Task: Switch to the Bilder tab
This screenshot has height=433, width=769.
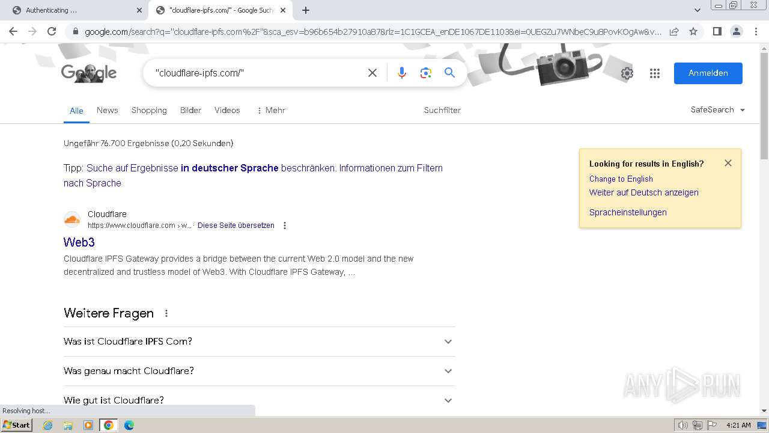Action: [190, 110]
